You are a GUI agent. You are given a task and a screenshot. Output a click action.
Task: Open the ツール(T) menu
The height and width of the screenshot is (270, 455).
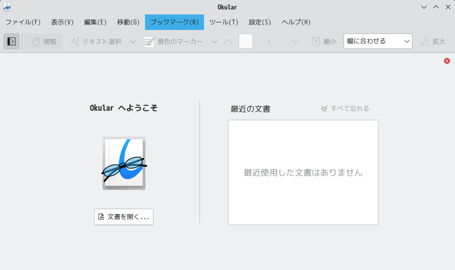point(223,22)
